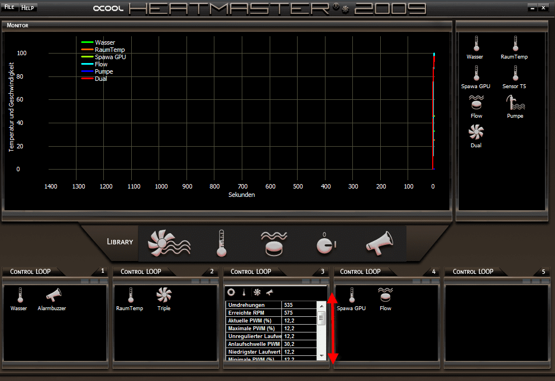Click the RaumTemp entry in the chart legend

click(x=103, y=50)
